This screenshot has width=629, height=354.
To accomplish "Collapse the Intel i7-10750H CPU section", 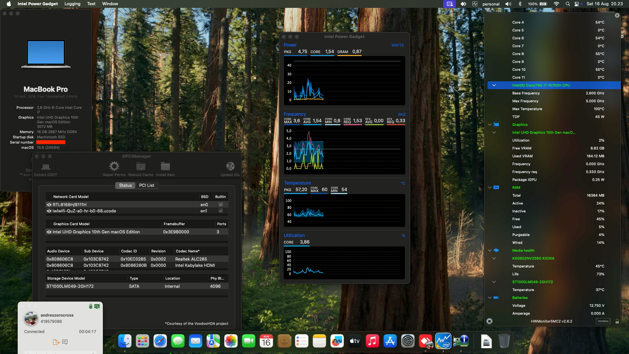I will point(494,85).
